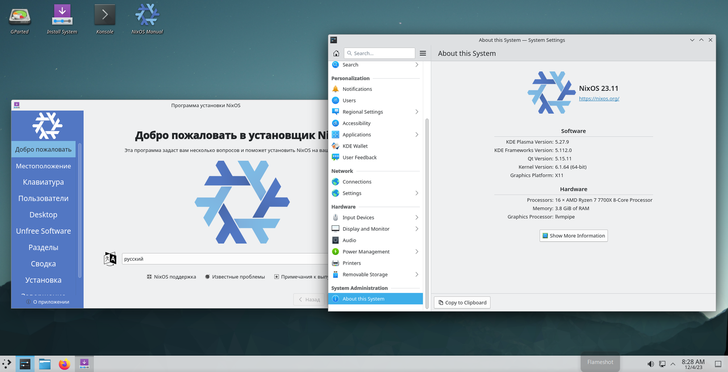Click the installer steps sidebar scrollbar
Screen dimensions: 728x372
tap(80, 210)
